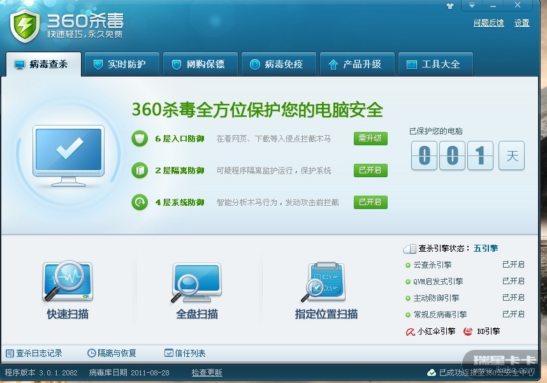The width and height of the screenshot is (547, 383).
Task: Start 全盘扫描 via its monitor icon
Action: pyautogui.click(x=197, y=282)
